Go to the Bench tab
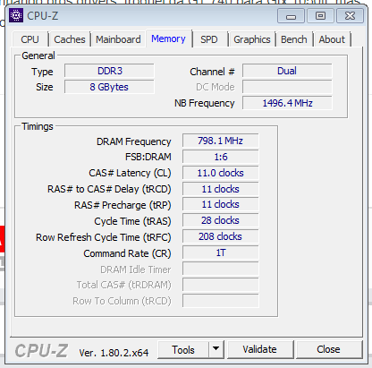Viewport: 372px width, 368px height. (294, 39)
